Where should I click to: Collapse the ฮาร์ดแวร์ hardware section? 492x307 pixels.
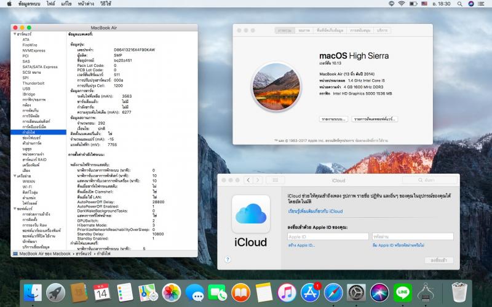click(x=14, y=34)
